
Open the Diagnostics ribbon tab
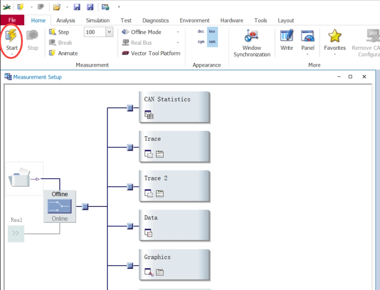click(x=155, y=21)
